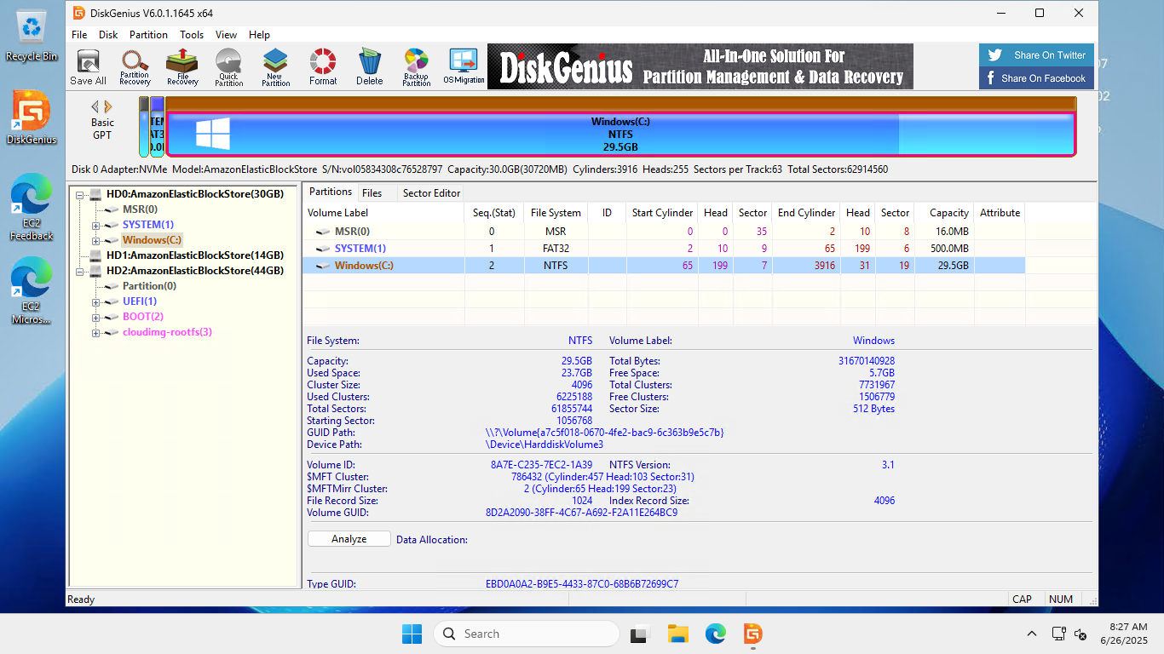The width and height of the screenshot is (1164, 654).
Task: Select HD0:AmazonElasticBlockStore(30GB) in tree
Action: click(x=195, y=194)
